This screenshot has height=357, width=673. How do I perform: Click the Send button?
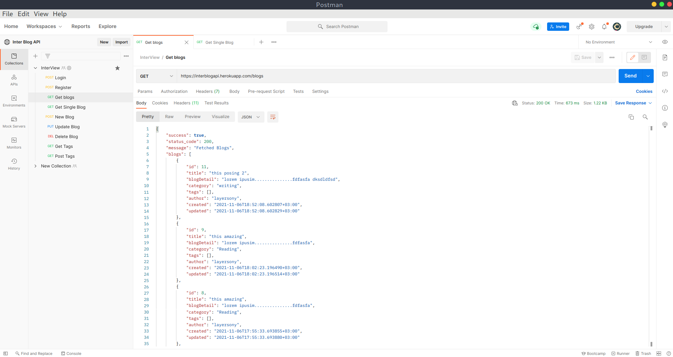coord(630,76)
